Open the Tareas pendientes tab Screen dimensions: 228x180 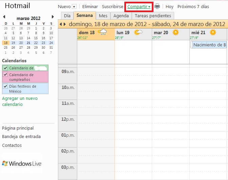[x=153, y=16]
